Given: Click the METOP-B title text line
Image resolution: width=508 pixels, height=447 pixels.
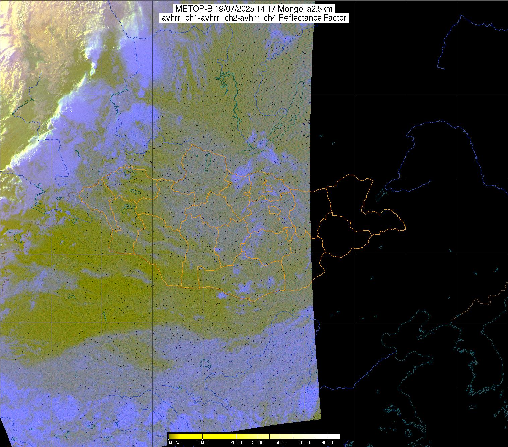Looking at the screenshot, I should [x=254, y=9].
